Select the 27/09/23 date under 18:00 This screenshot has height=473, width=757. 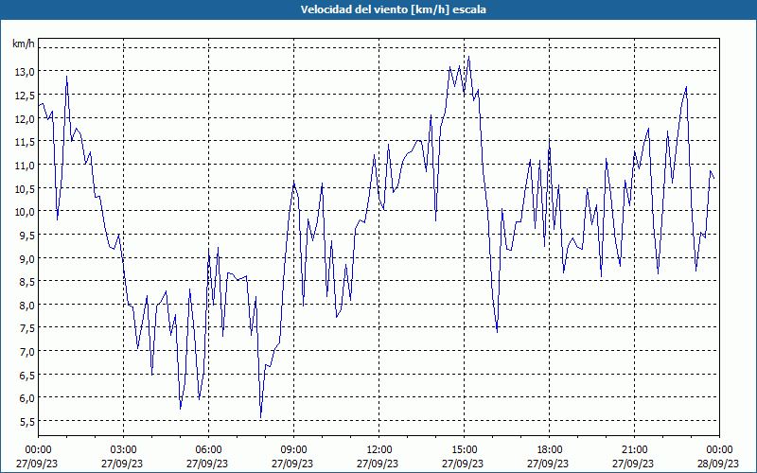coord(548,464)
